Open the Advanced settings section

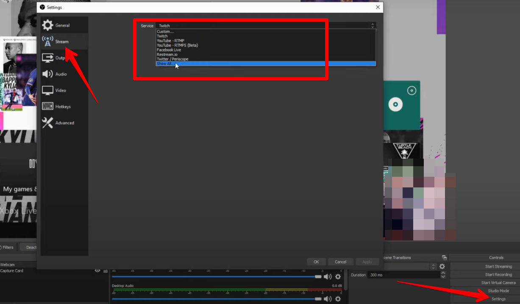click(x=64, y=123)
